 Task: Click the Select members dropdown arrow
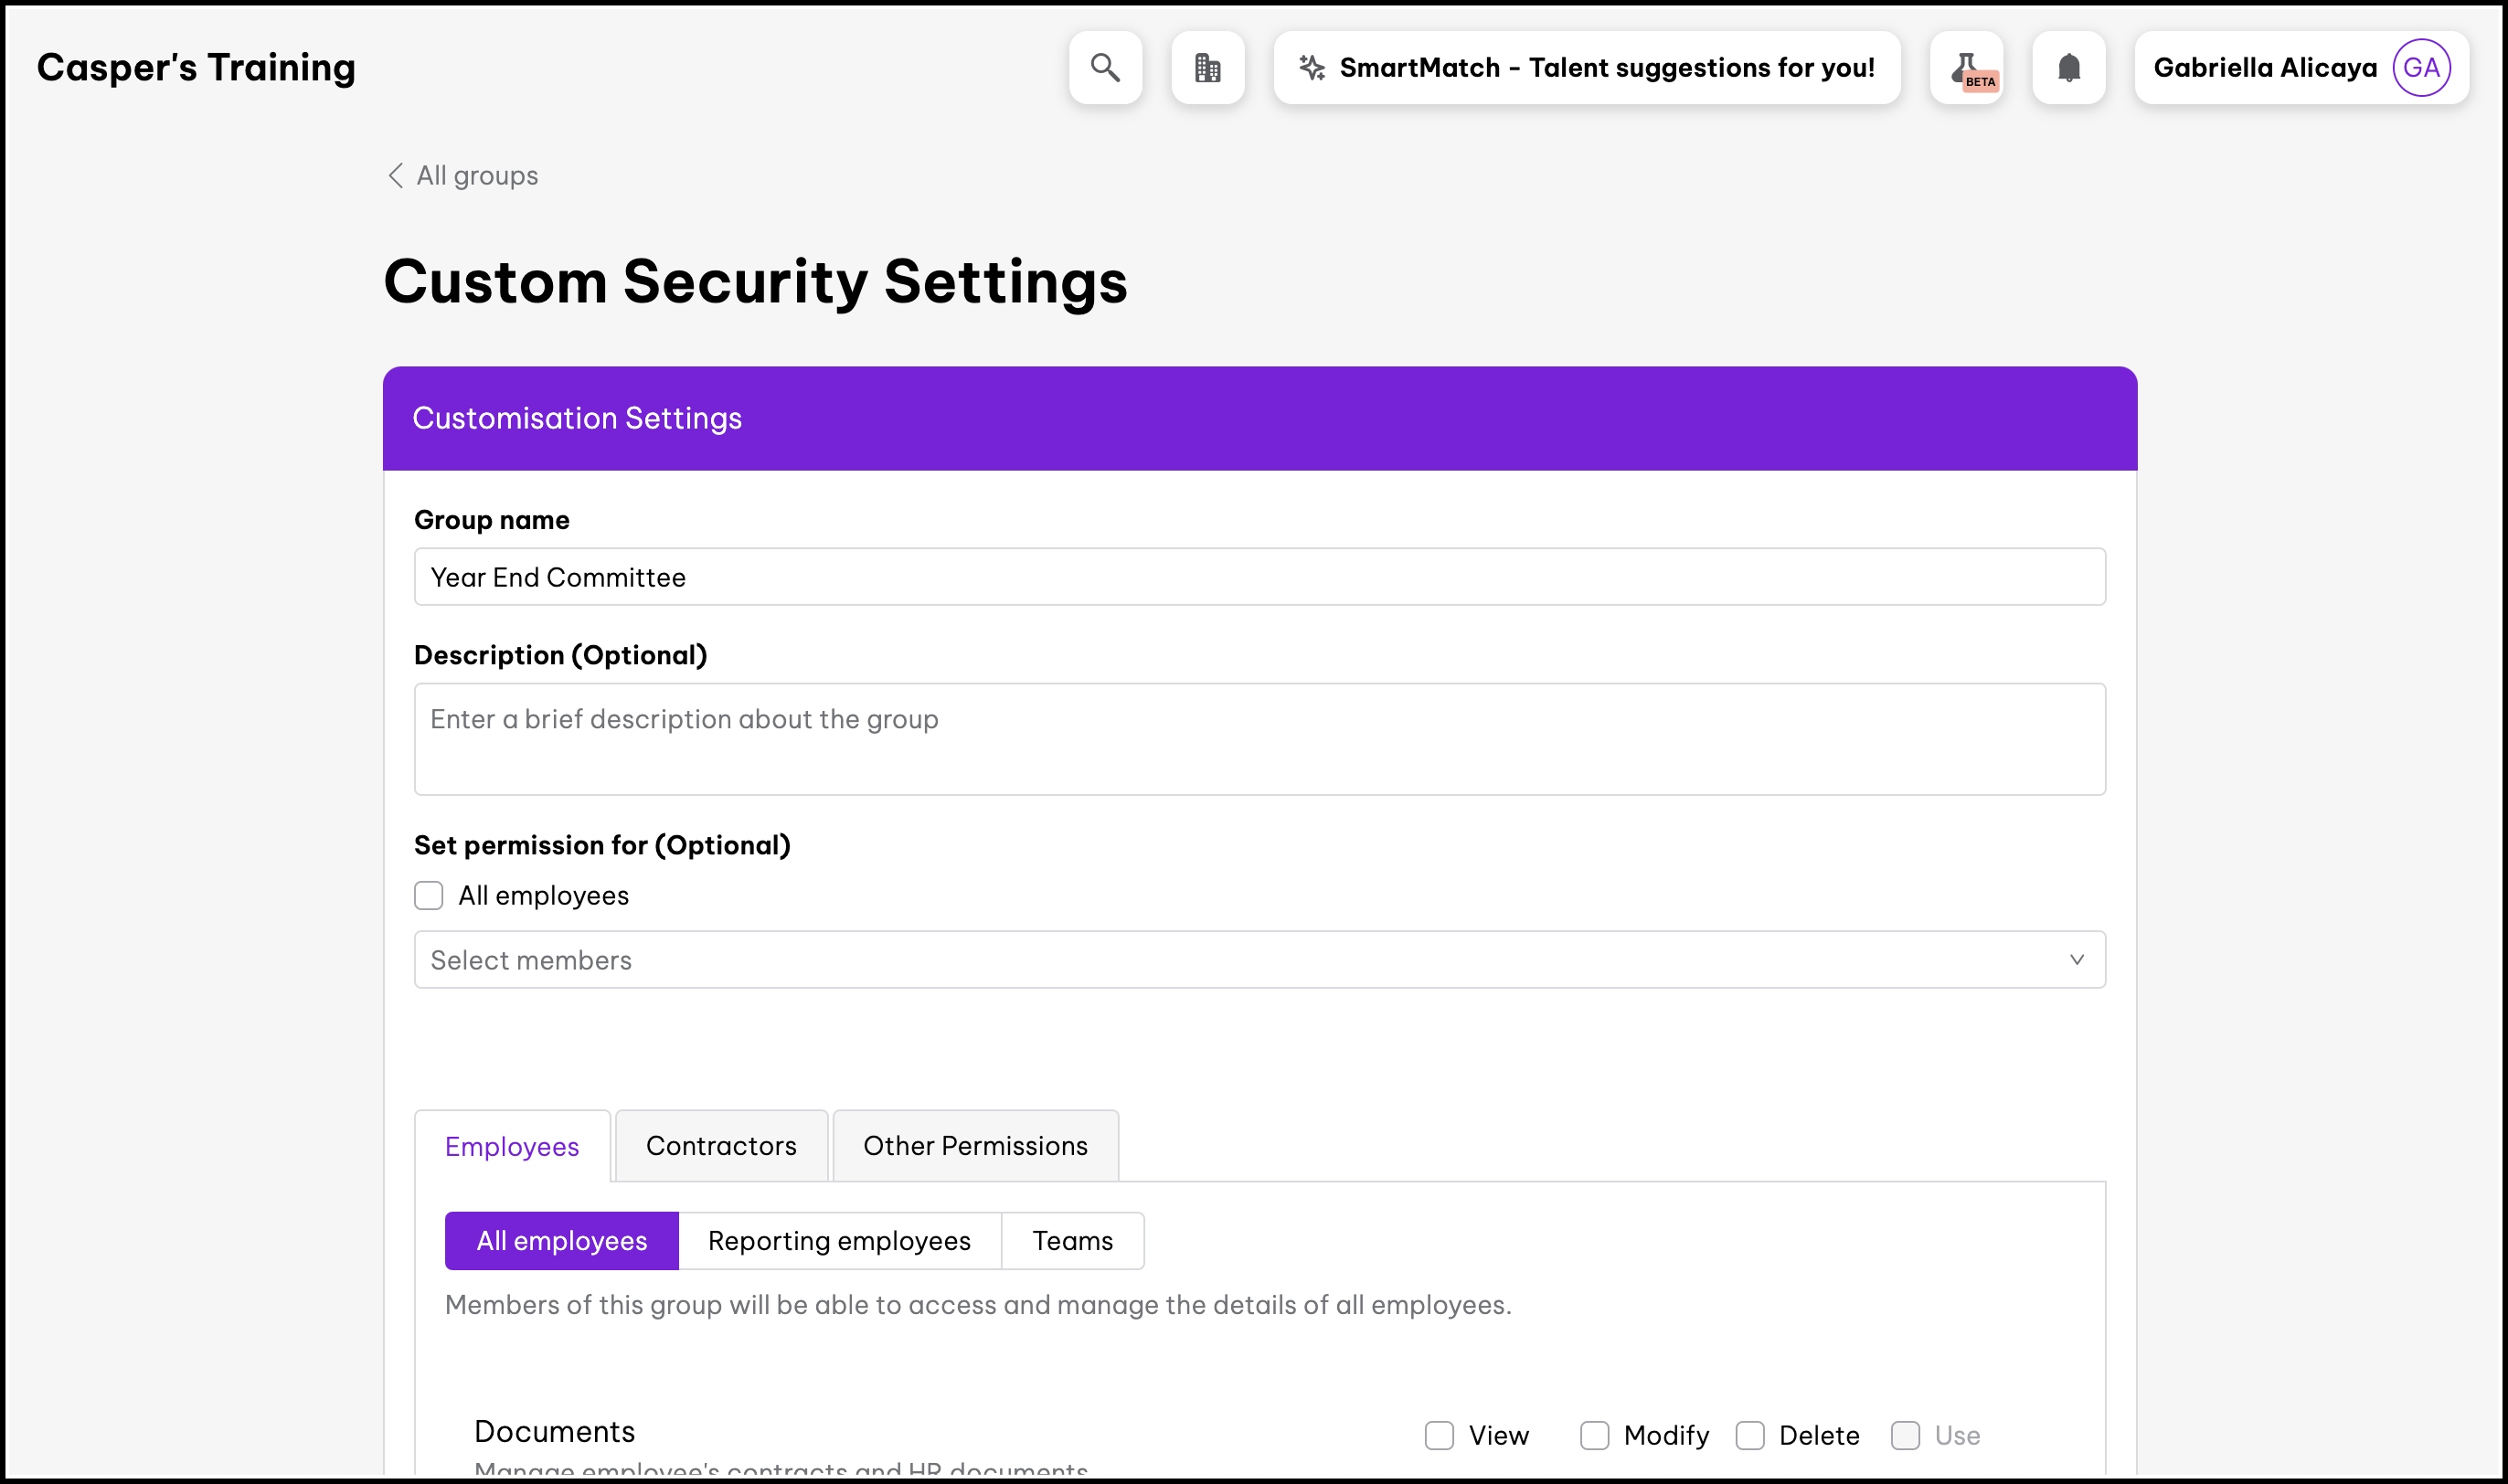point(2077,960)
